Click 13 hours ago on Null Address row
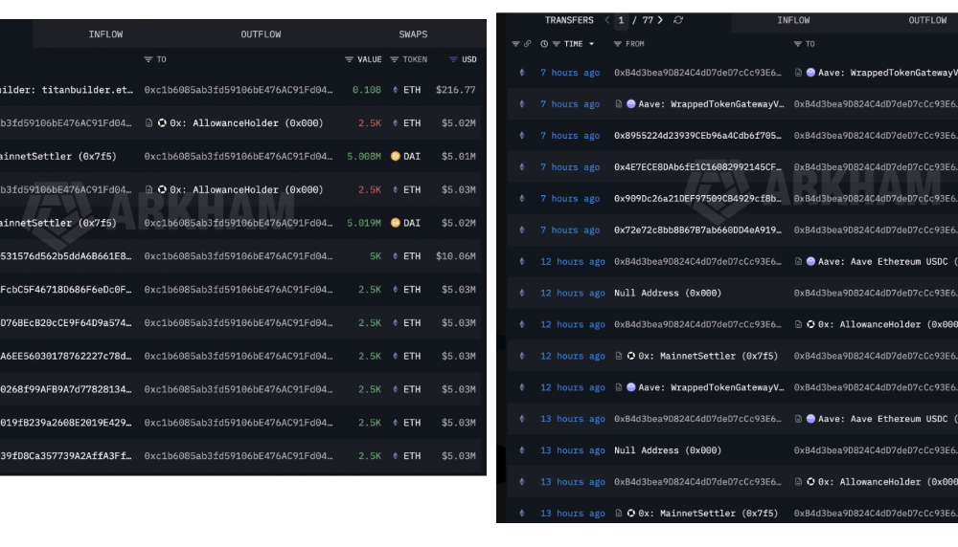This screenshot has width=958, height=547. (573, 450)
